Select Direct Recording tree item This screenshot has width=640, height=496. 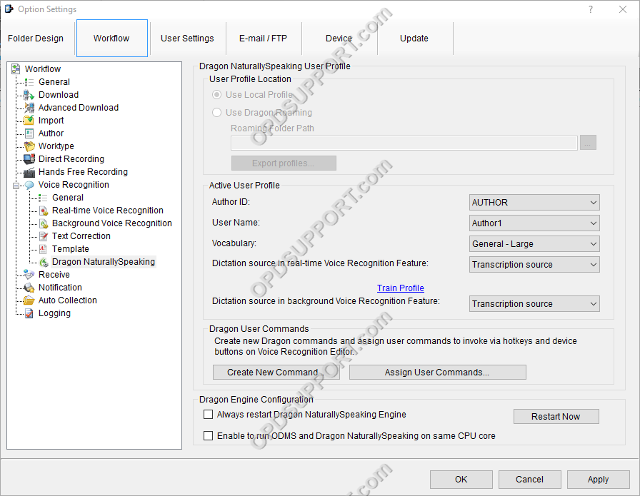coord(71,159)
